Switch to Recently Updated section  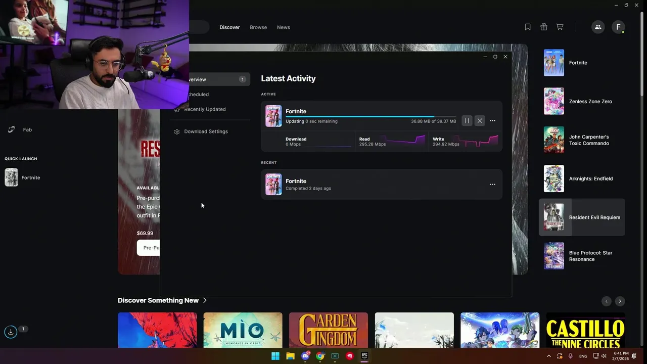[200, 109]
